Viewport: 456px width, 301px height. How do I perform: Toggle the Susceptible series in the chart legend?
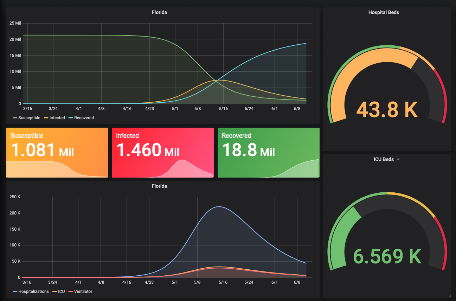point(29,118)
